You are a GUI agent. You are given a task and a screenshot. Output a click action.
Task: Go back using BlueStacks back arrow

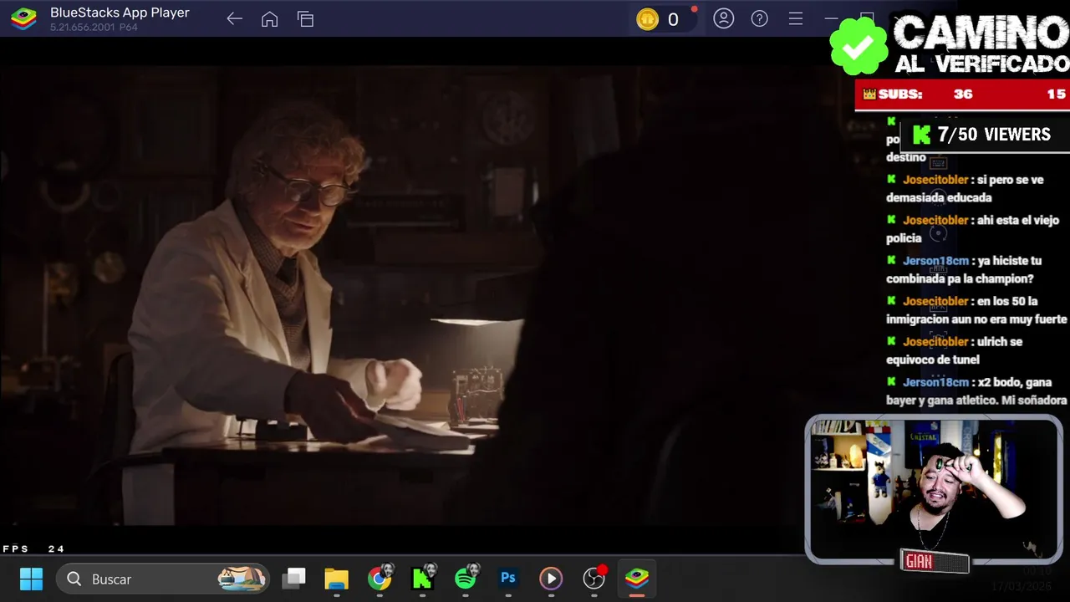[234, 19]
